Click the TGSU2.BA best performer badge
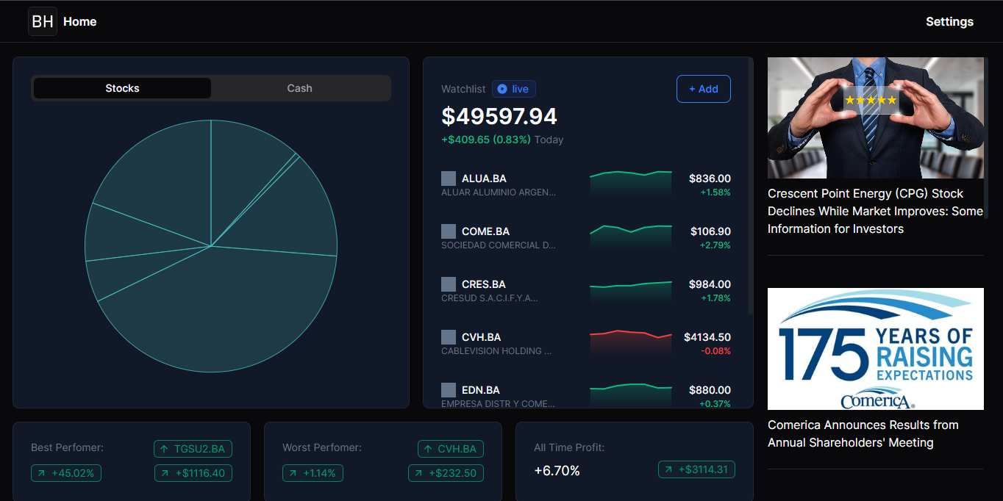Screen dimensions: 1003x501 coord(193,449)
